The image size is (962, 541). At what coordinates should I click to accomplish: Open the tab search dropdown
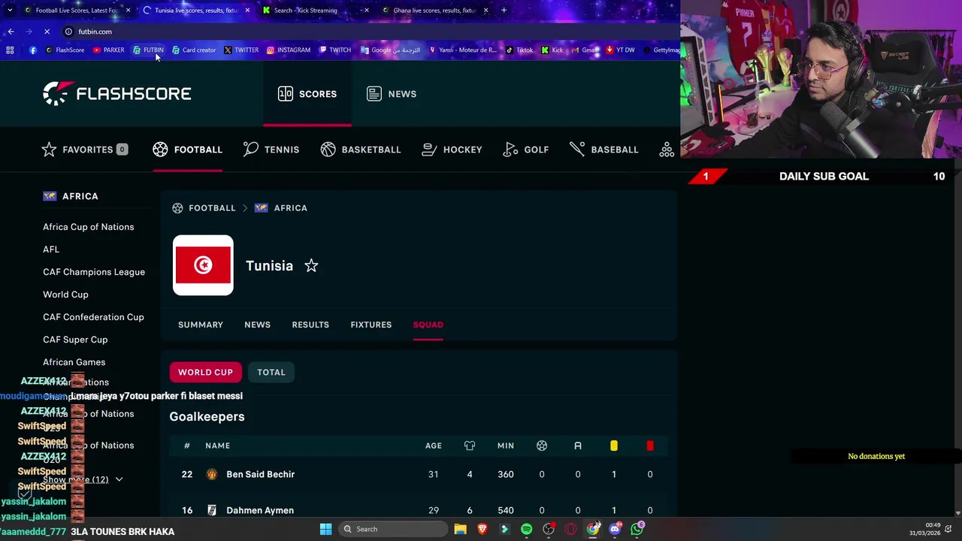coord(9,11)
